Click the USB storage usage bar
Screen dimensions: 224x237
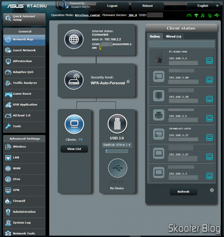pyautogui.click(x=117, y=151)
